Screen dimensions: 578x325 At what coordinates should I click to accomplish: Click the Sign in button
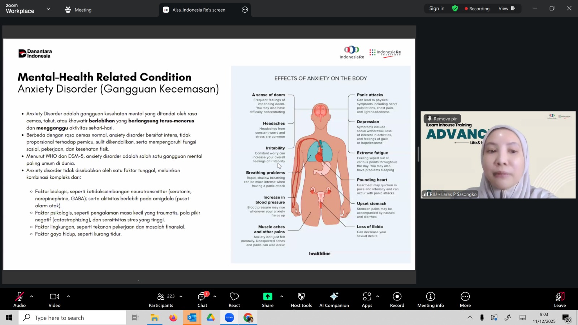[436, 9]
